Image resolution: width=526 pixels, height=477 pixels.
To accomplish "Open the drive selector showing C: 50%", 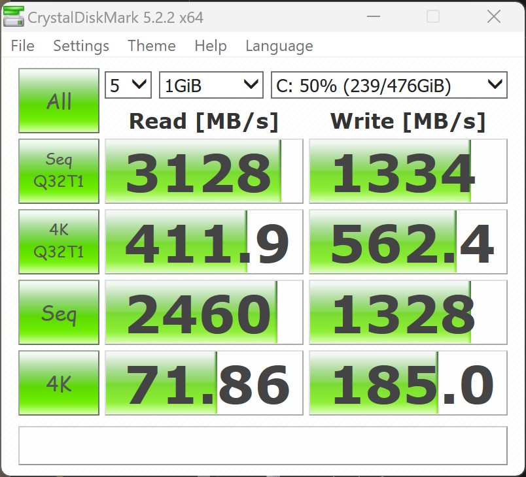I will pos(389,85).
